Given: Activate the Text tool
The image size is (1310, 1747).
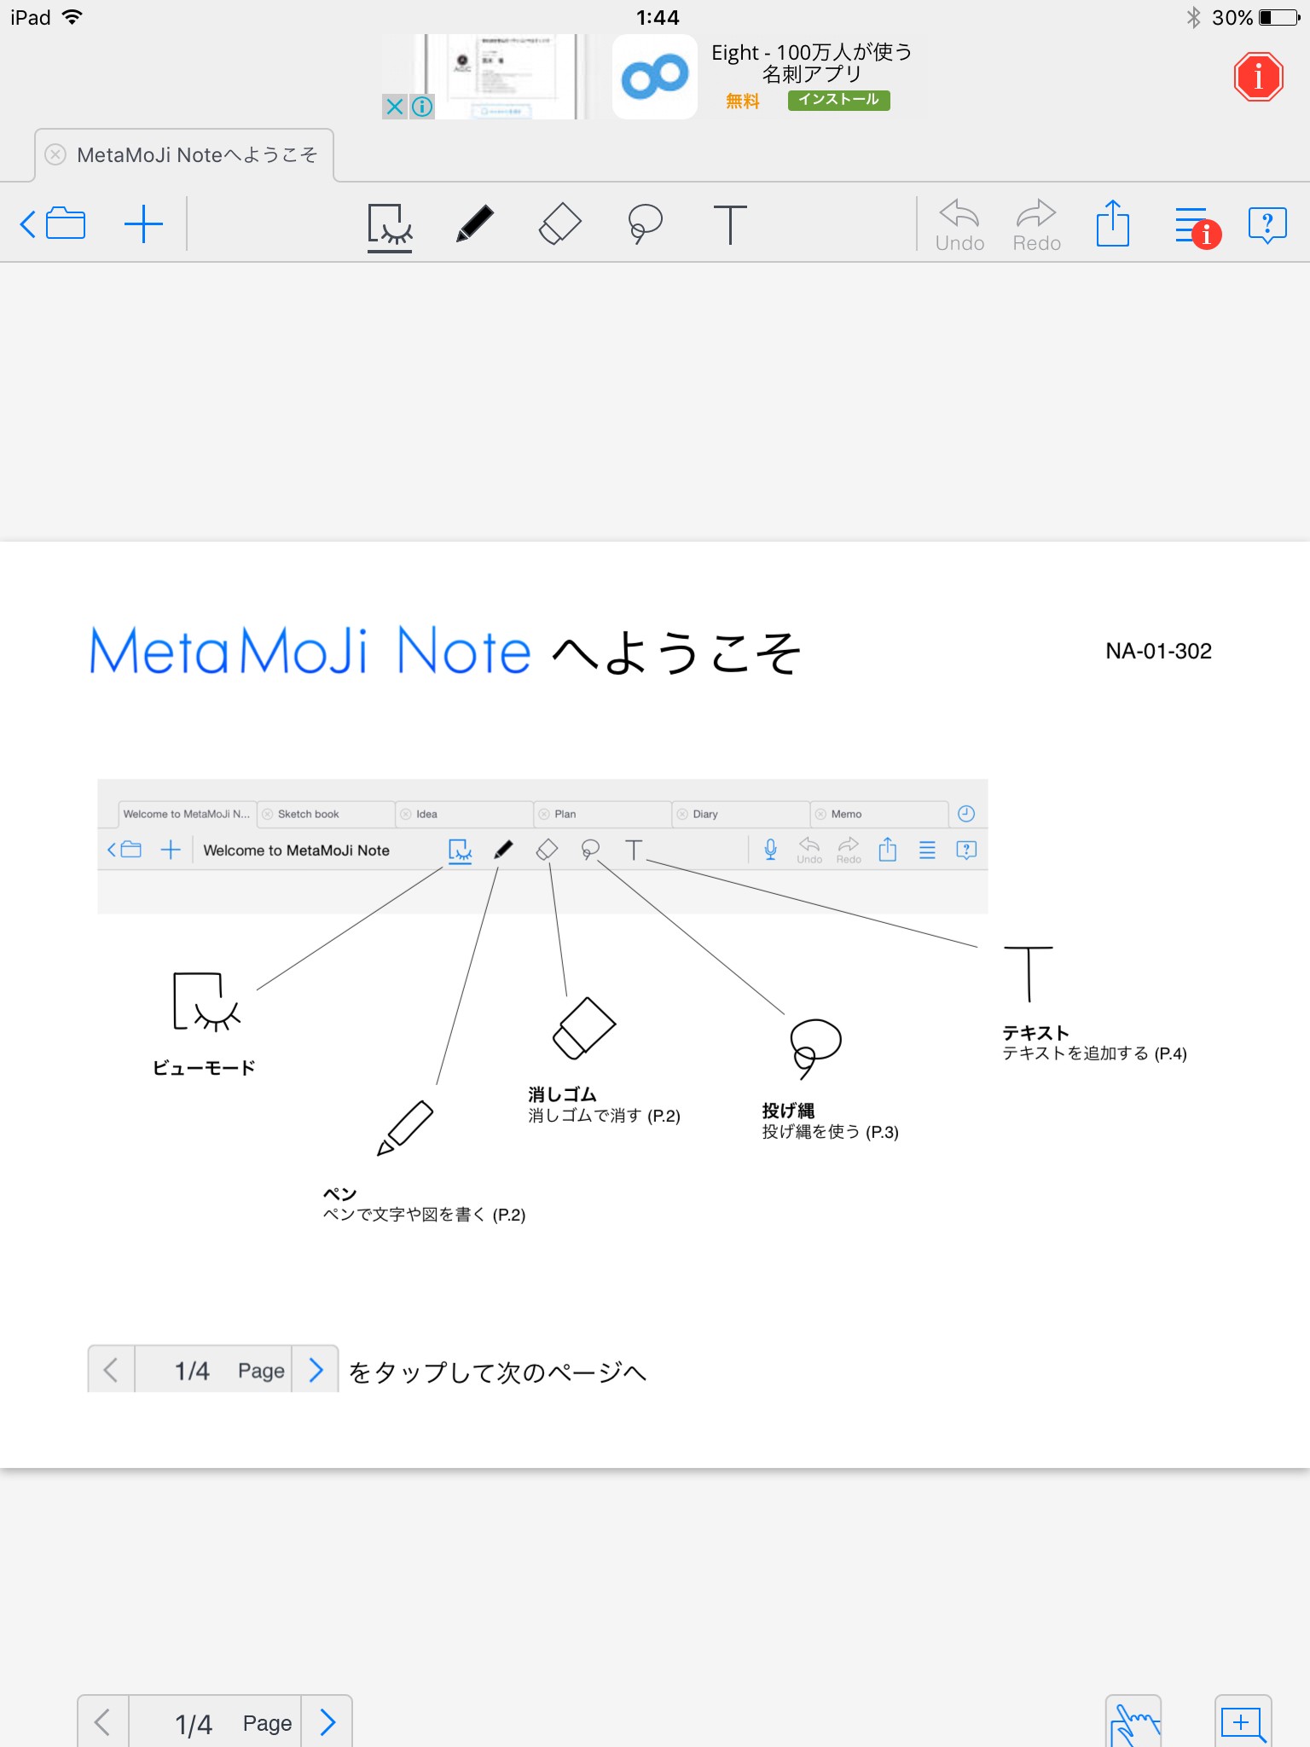Looking at the screenshot, I should tap(730, 224).
